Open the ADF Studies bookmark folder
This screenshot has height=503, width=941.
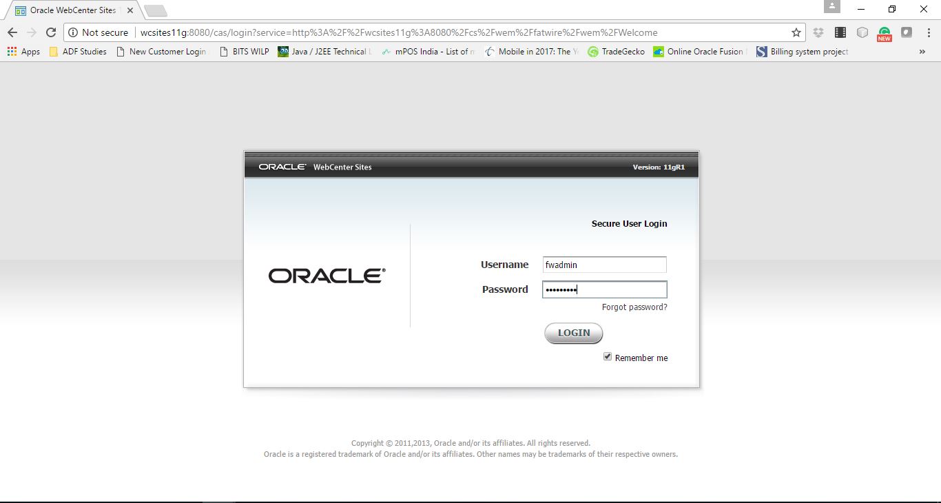point(78,52)
